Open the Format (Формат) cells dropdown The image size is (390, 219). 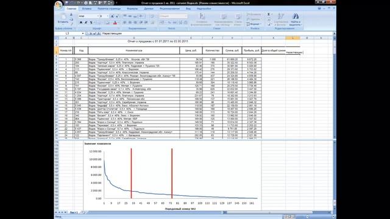[x=253, y=24]
